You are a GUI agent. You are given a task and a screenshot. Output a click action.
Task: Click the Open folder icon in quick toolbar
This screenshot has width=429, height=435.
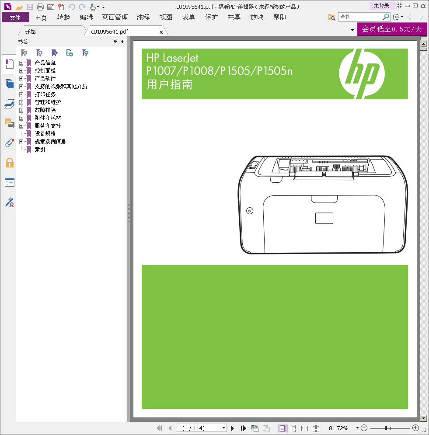(19, 7)
